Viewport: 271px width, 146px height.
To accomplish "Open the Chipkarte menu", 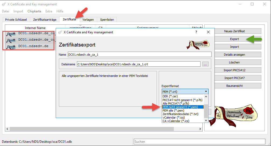I will coord(34,11).
